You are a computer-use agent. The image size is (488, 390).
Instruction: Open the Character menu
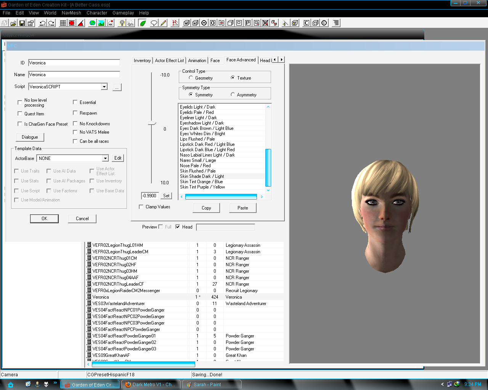[x=97, y=13]
